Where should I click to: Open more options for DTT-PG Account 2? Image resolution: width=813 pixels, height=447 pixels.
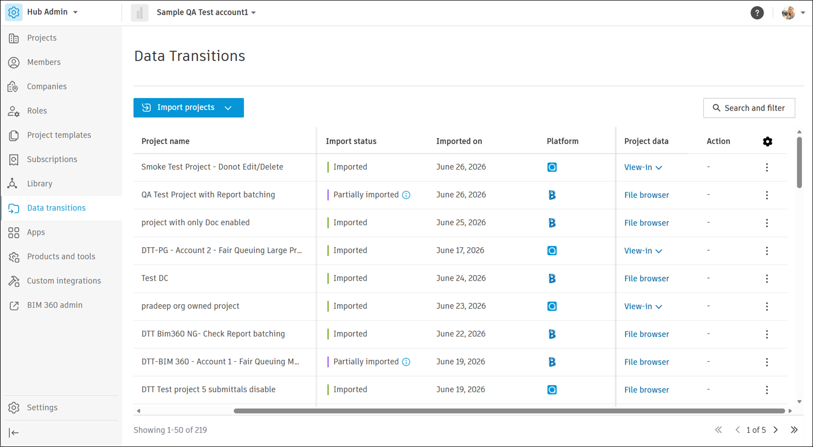point(767,251)
